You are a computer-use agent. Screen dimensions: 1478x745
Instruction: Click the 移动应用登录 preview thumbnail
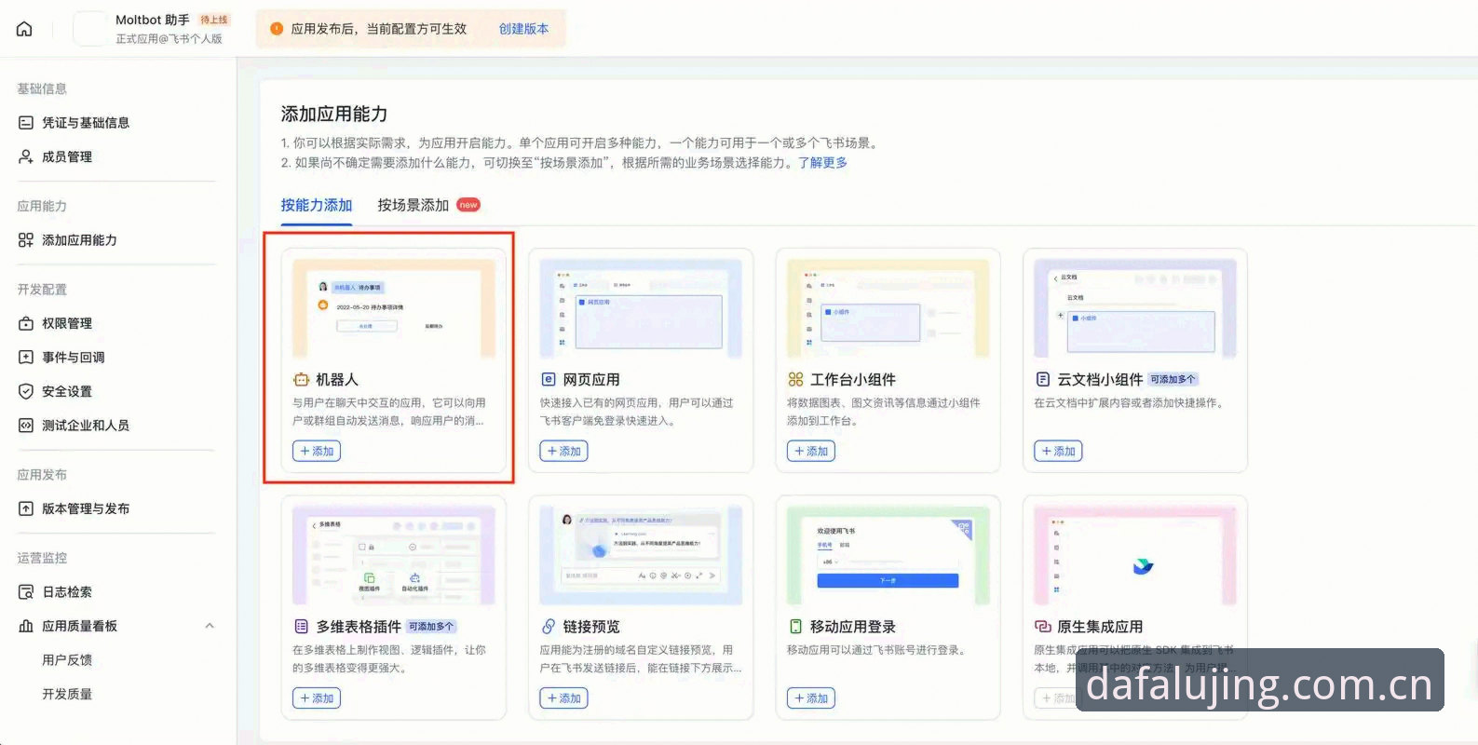pos(888,556)
